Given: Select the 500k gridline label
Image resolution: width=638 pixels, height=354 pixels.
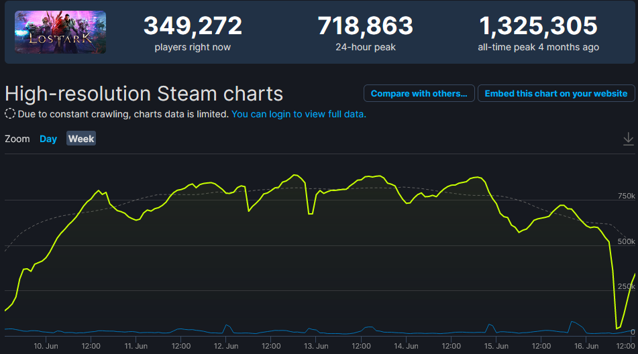Looking at the screenshot, I should tap(626, 241).
